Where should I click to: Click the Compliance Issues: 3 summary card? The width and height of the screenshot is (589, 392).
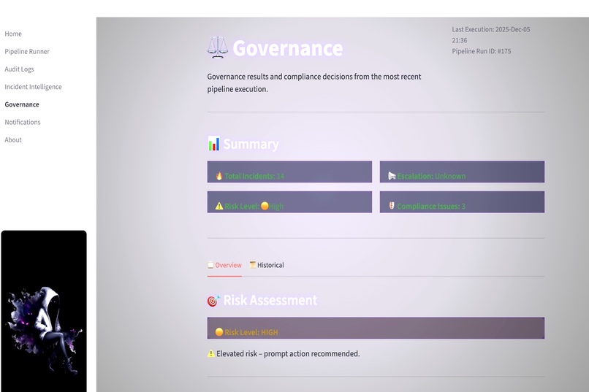pyautogui.click(x=462, y=201)
